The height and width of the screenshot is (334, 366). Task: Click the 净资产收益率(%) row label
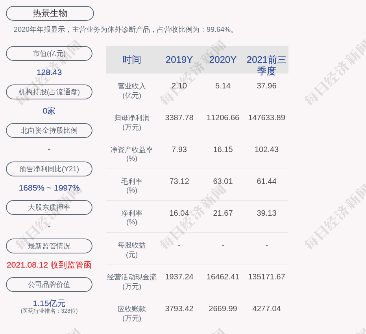[x=132, y=154]
